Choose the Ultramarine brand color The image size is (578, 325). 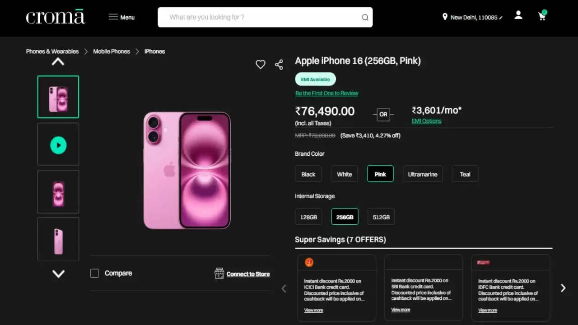pyautogui.click(x=422, y=174)
